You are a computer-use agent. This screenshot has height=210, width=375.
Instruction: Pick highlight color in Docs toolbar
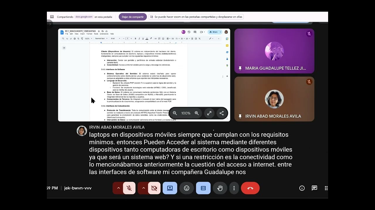coord(151,38)
